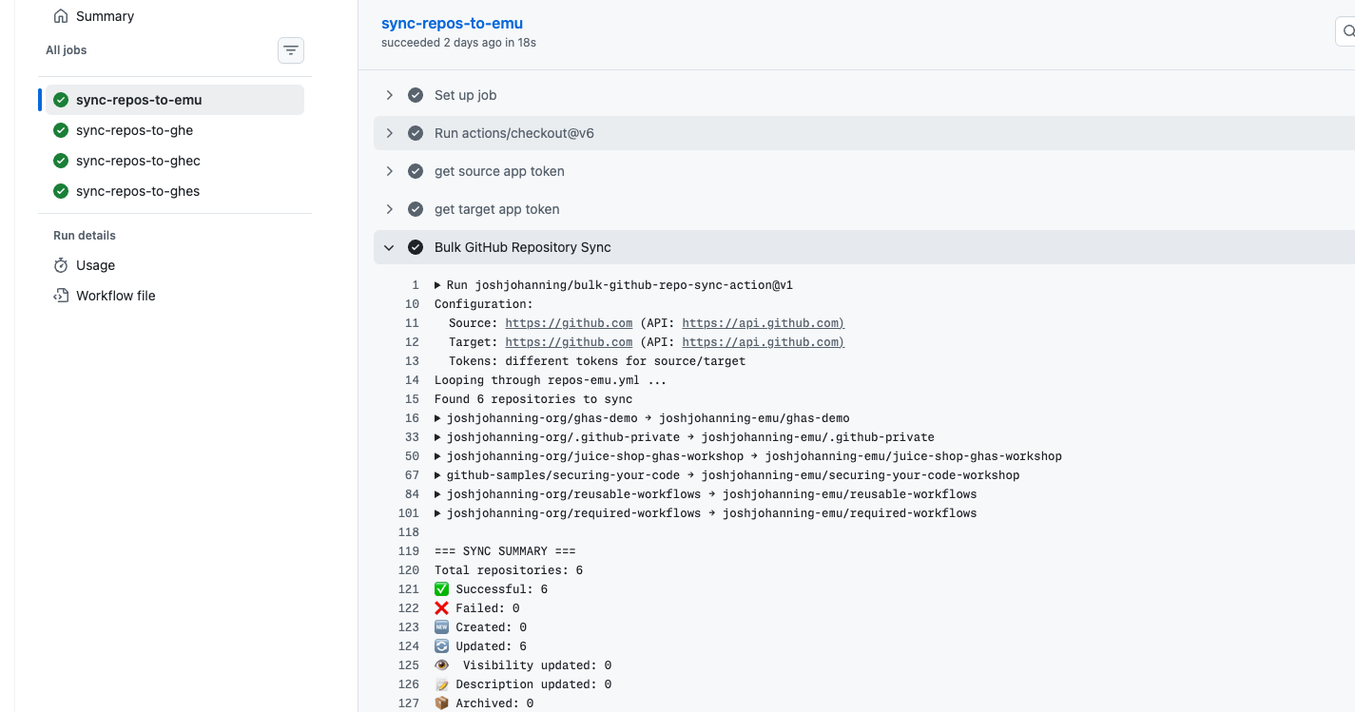Screen dimensions: 1355x712
Task: Expand log line 16 for ghas-demo sync
Action: [436, 417]
